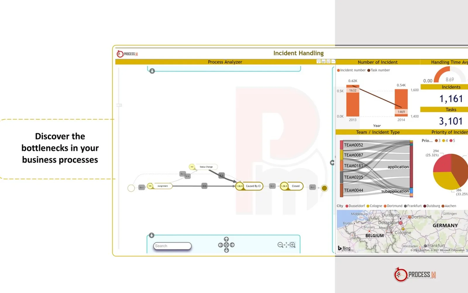Viewport: 468px width, 293px height.
Task: Collapse the top panel with its down-arrow icon
Action: coord(152,71)
